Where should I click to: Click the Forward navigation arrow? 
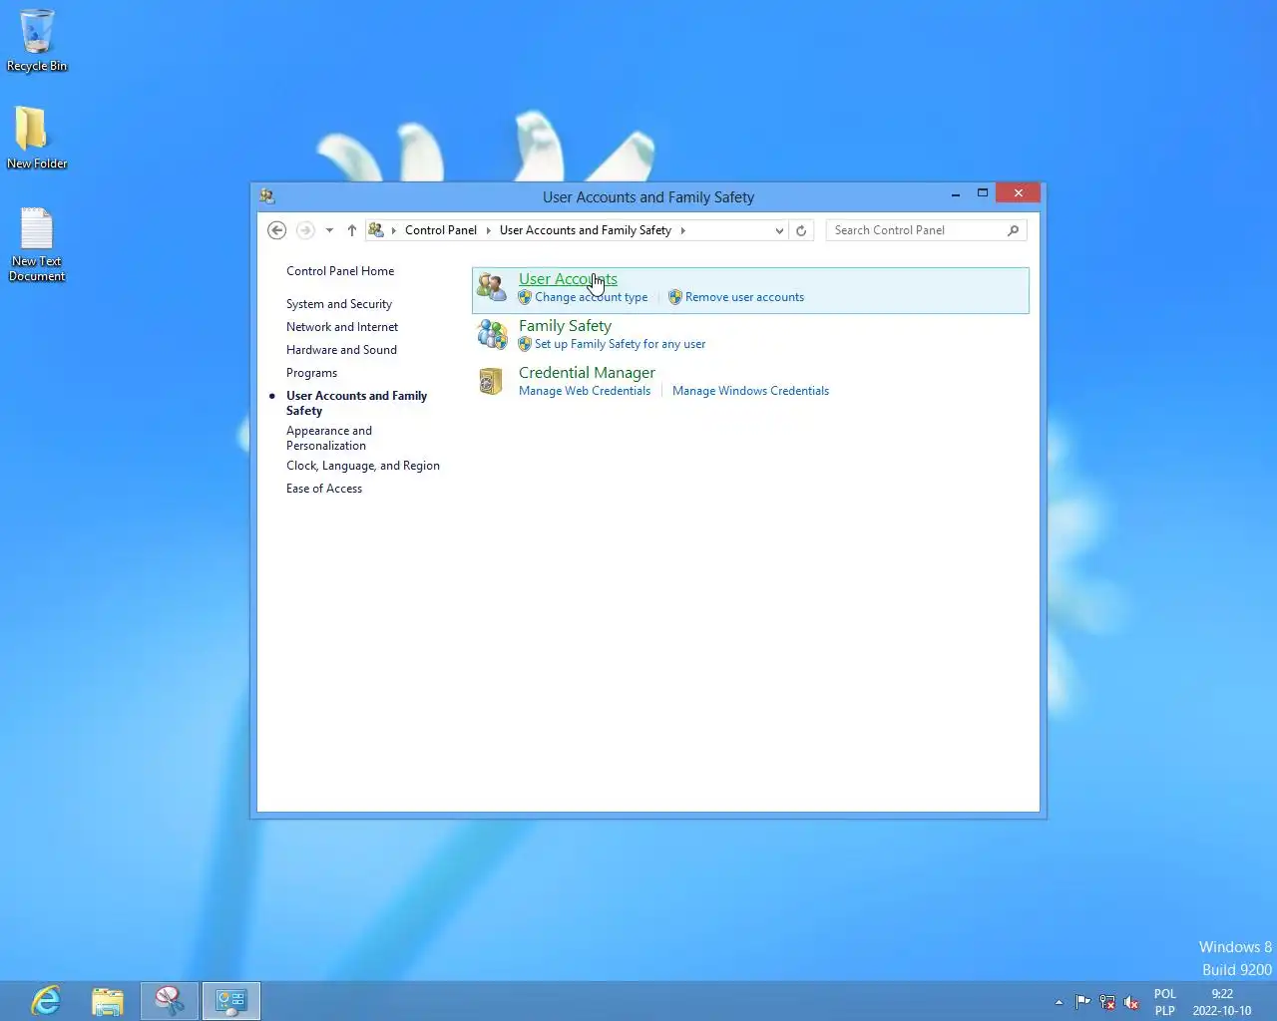(x=305, y=230)
